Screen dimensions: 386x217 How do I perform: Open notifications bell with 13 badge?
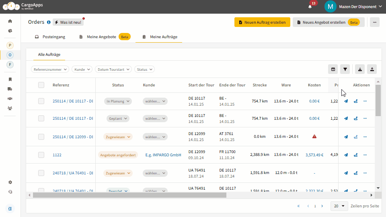click(310, 7)
